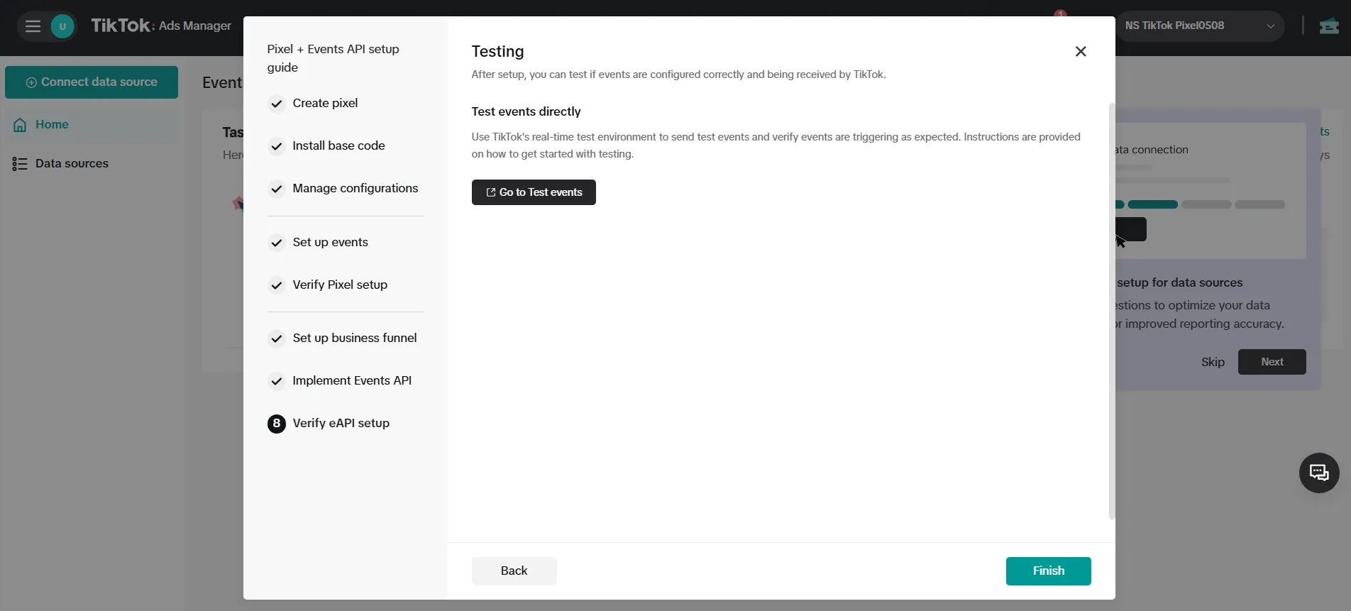Click the Pixel + Events API setup guide title
1351x611 pixels.
pos(333,58)
